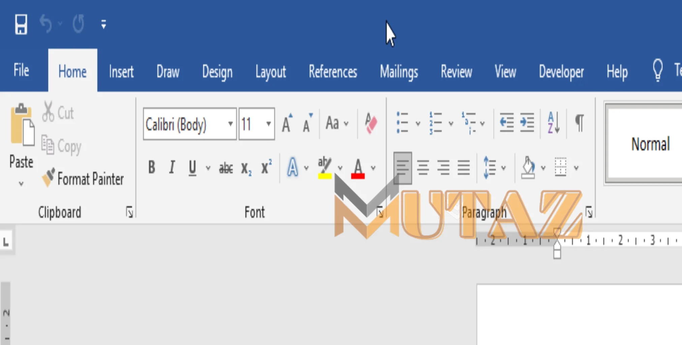
Task: Click the Save icon in Quick Access Toolbar
Action: [21, 24]
